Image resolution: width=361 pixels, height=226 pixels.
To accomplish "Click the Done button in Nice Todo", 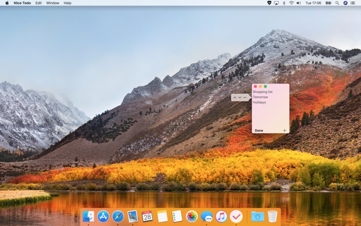I will click(259, 131).
